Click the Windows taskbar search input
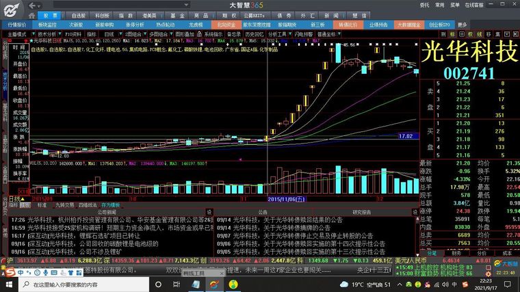 [x=84, y=284]
